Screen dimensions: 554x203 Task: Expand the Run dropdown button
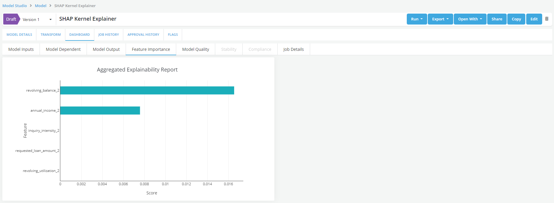417,19
